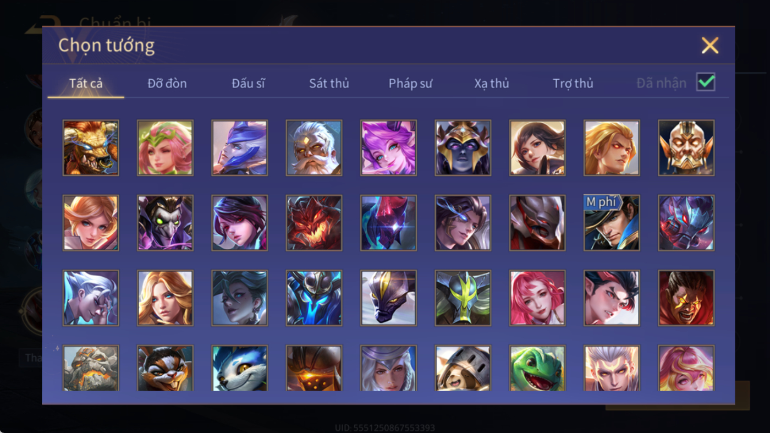The image size is (770, 433).
Task: Switch to the Trợ thủ tab
Action: [573, 83]
